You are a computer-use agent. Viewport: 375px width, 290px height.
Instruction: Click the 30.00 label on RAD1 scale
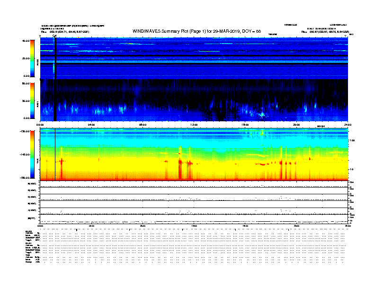point(26,101)
